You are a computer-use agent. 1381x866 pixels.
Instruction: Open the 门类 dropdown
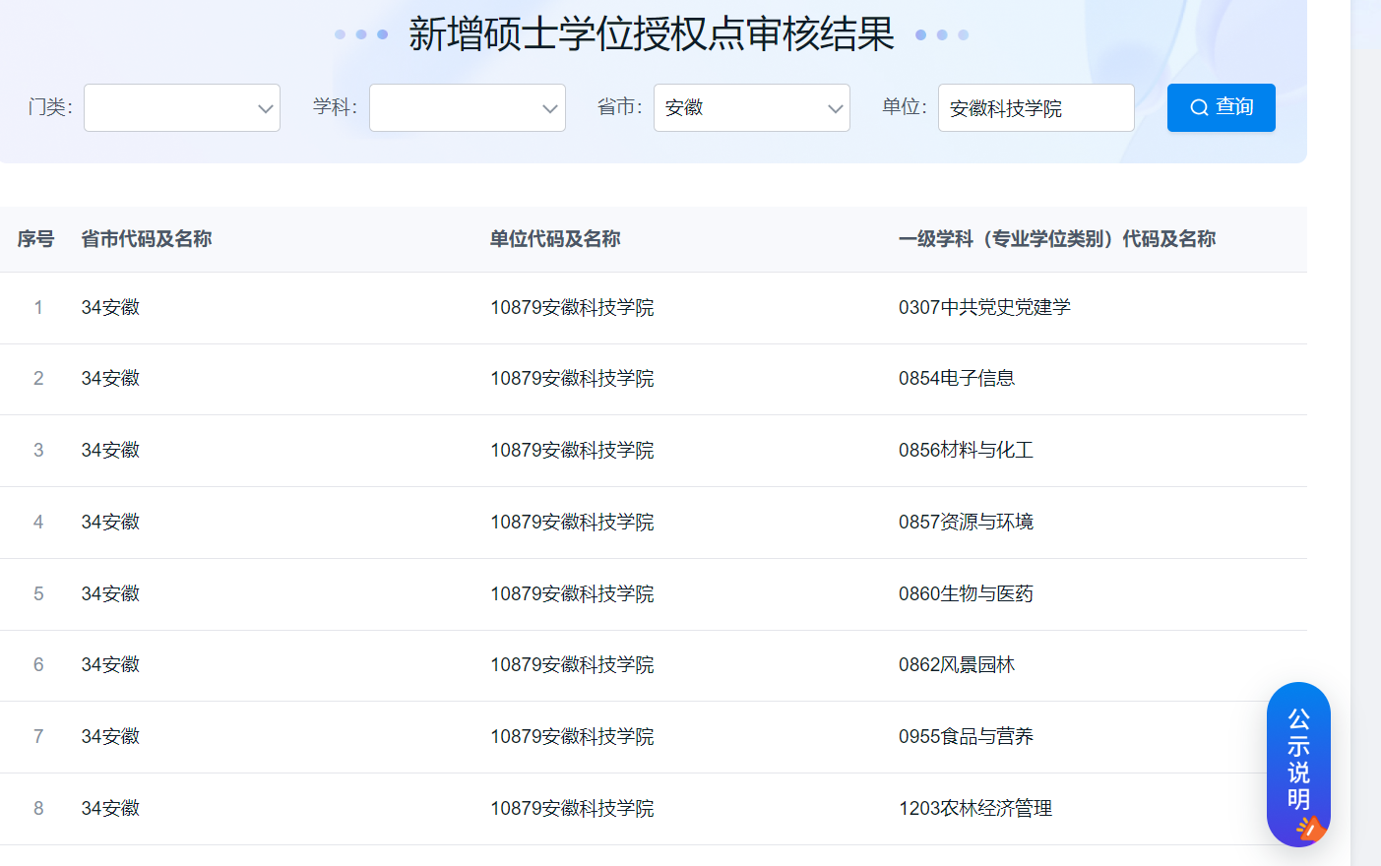(x=182, y=107)
